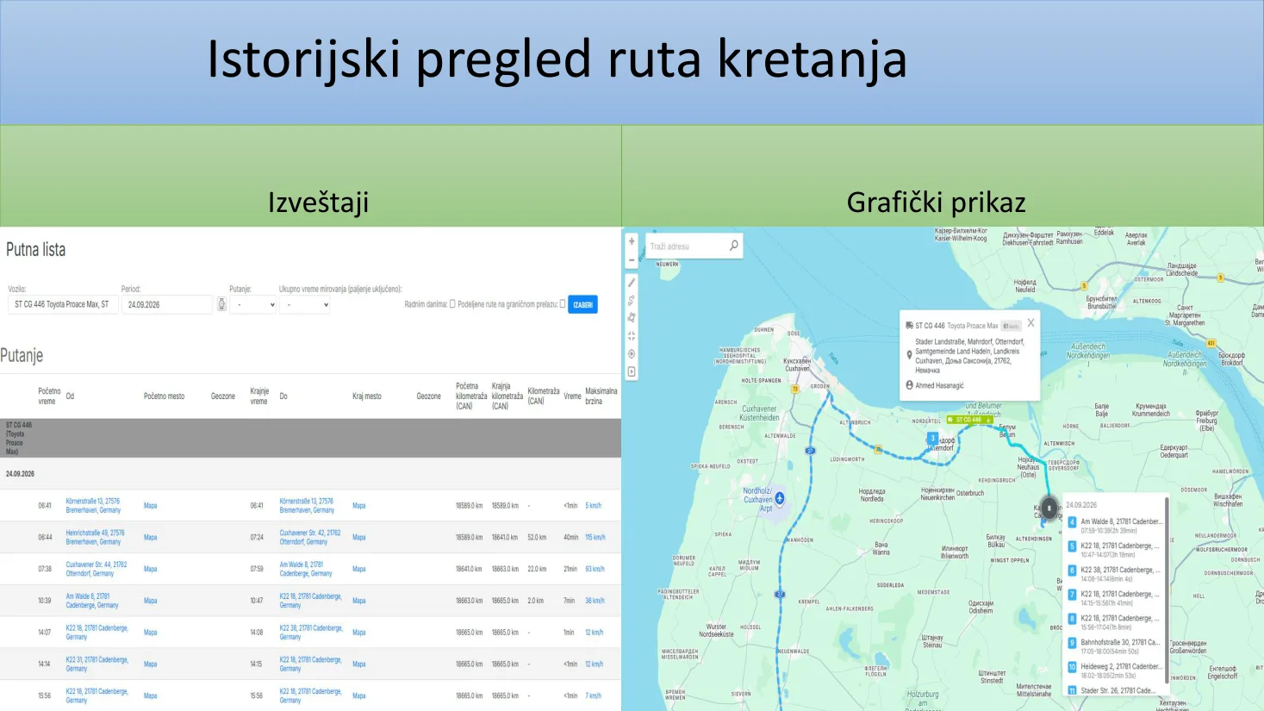Select the polygon geozone tool on map
The image size is (1264, 711).
[632, 318]
